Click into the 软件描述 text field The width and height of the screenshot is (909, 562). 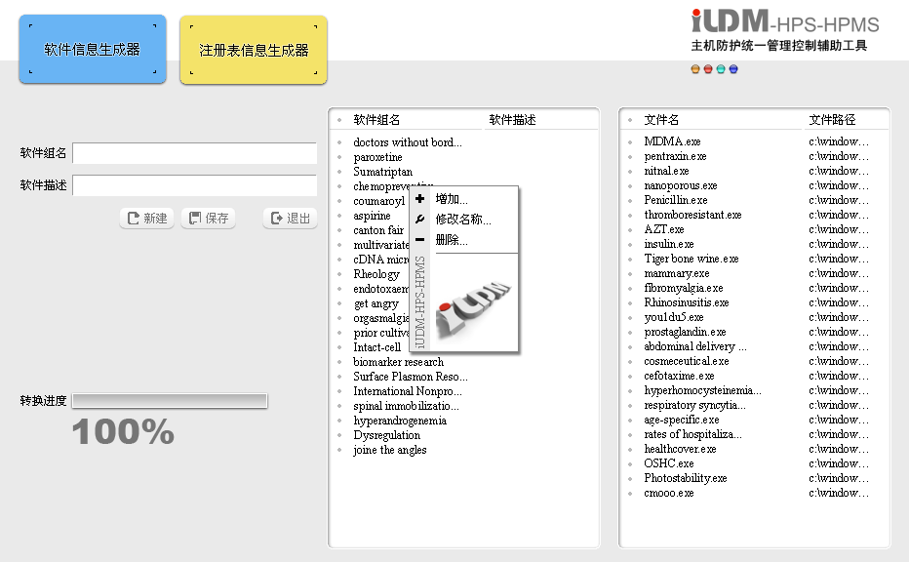click(x=195, y=185)
